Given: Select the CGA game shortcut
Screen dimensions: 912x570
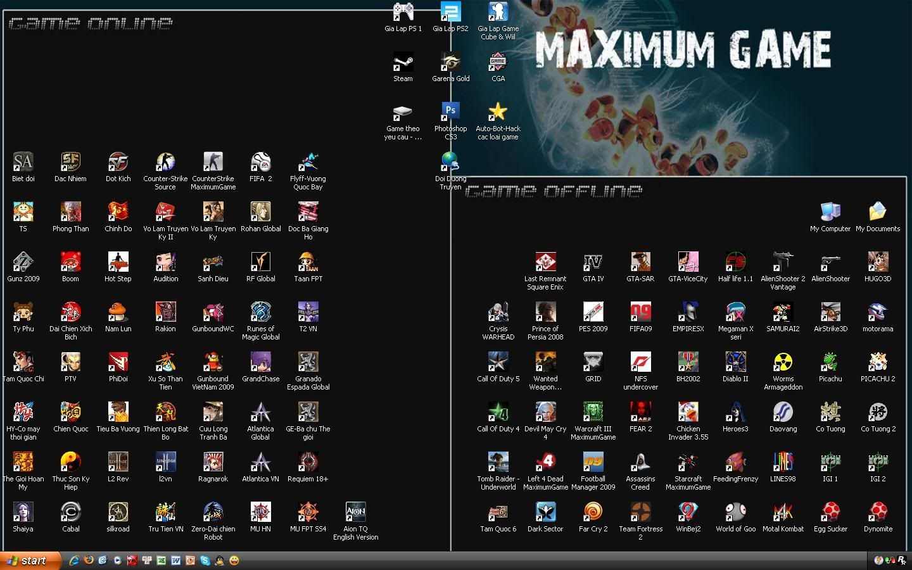Looking at the screenshot, I should pos(498,62).
